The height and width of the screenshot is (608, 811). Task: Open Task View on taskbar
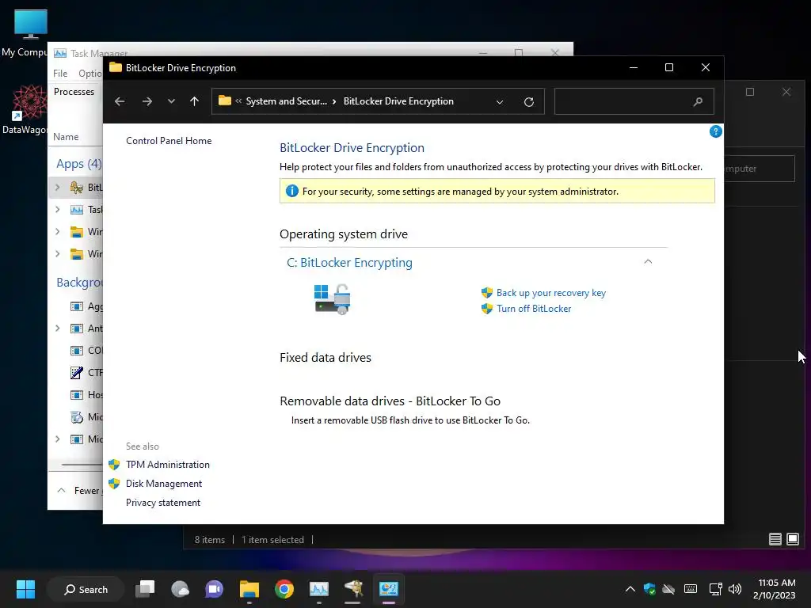click(x=145, y=589)
